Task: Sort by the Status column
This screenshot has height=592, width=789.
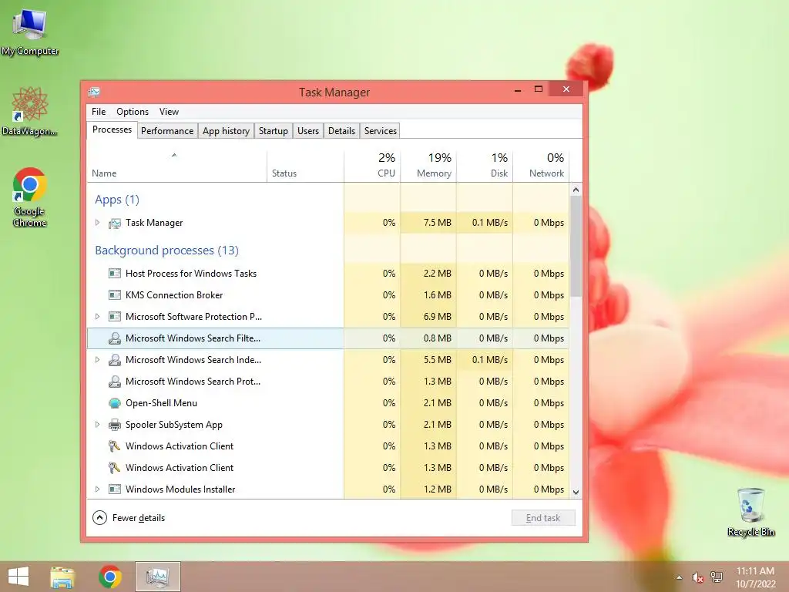Action: (305, 166)
